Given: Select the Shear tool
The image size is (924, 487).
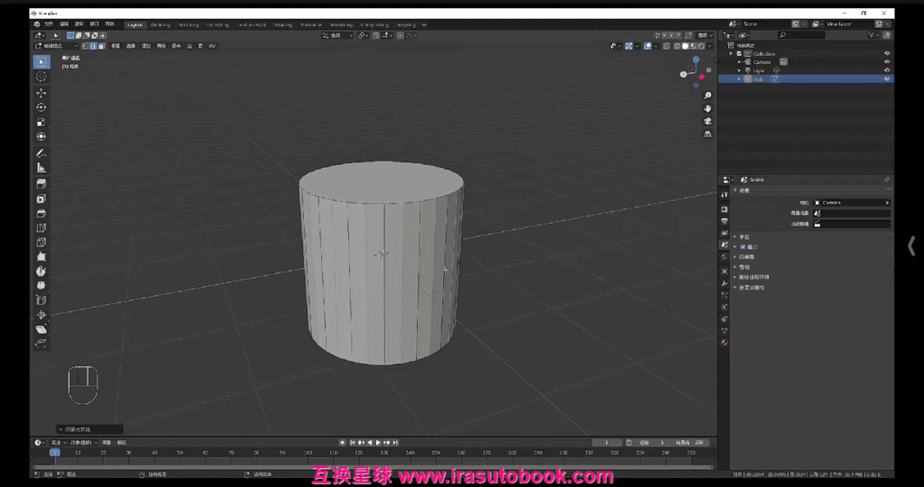Looking at the screenshot, I should pos(42,329).
